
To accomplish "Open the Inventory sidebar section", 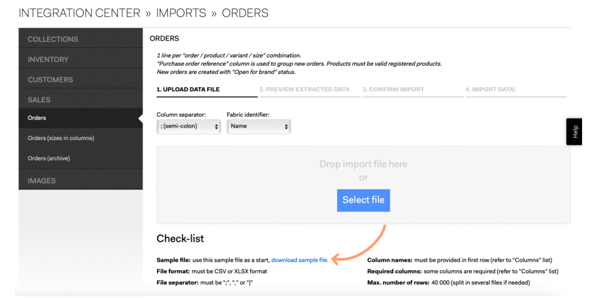I will tap(81, 59).
